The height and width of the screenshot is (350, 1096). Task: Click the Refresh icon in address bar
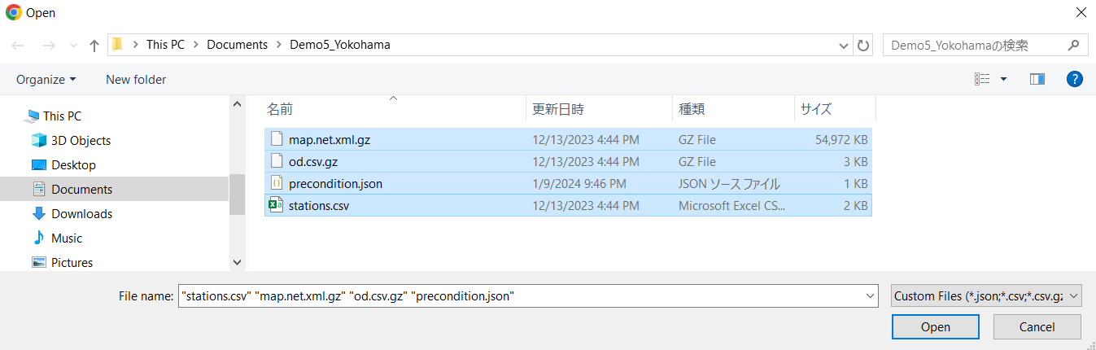863,46
